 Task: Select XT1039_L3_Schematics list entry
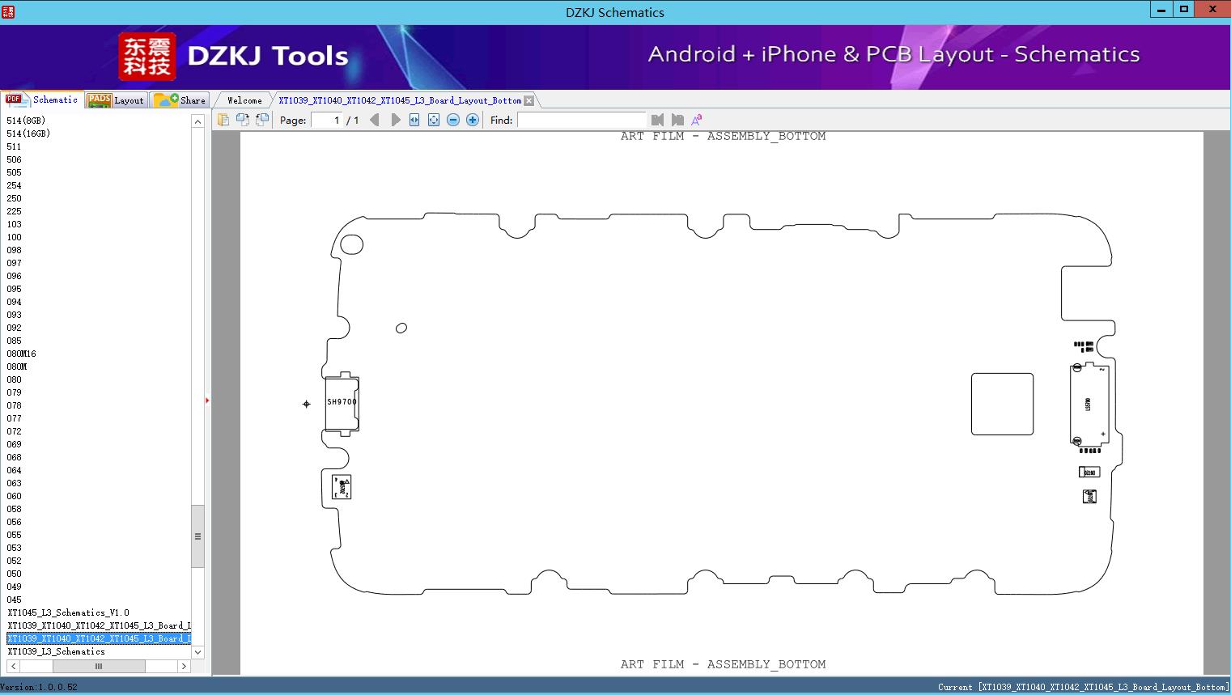click(57, 651)
